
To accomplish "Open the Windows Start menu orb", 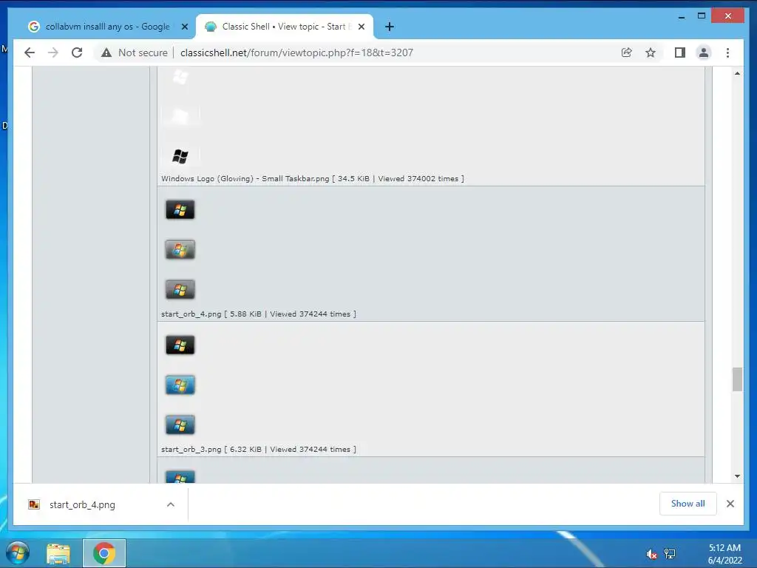I will 18,553.
